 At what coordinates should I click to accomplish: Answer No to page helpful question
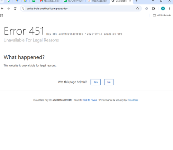tap(109, 82)
